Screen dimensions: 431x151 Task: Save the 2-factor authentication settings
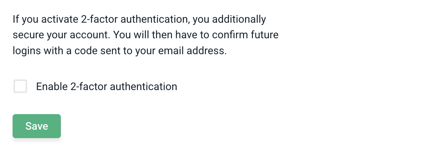(37, 126)
